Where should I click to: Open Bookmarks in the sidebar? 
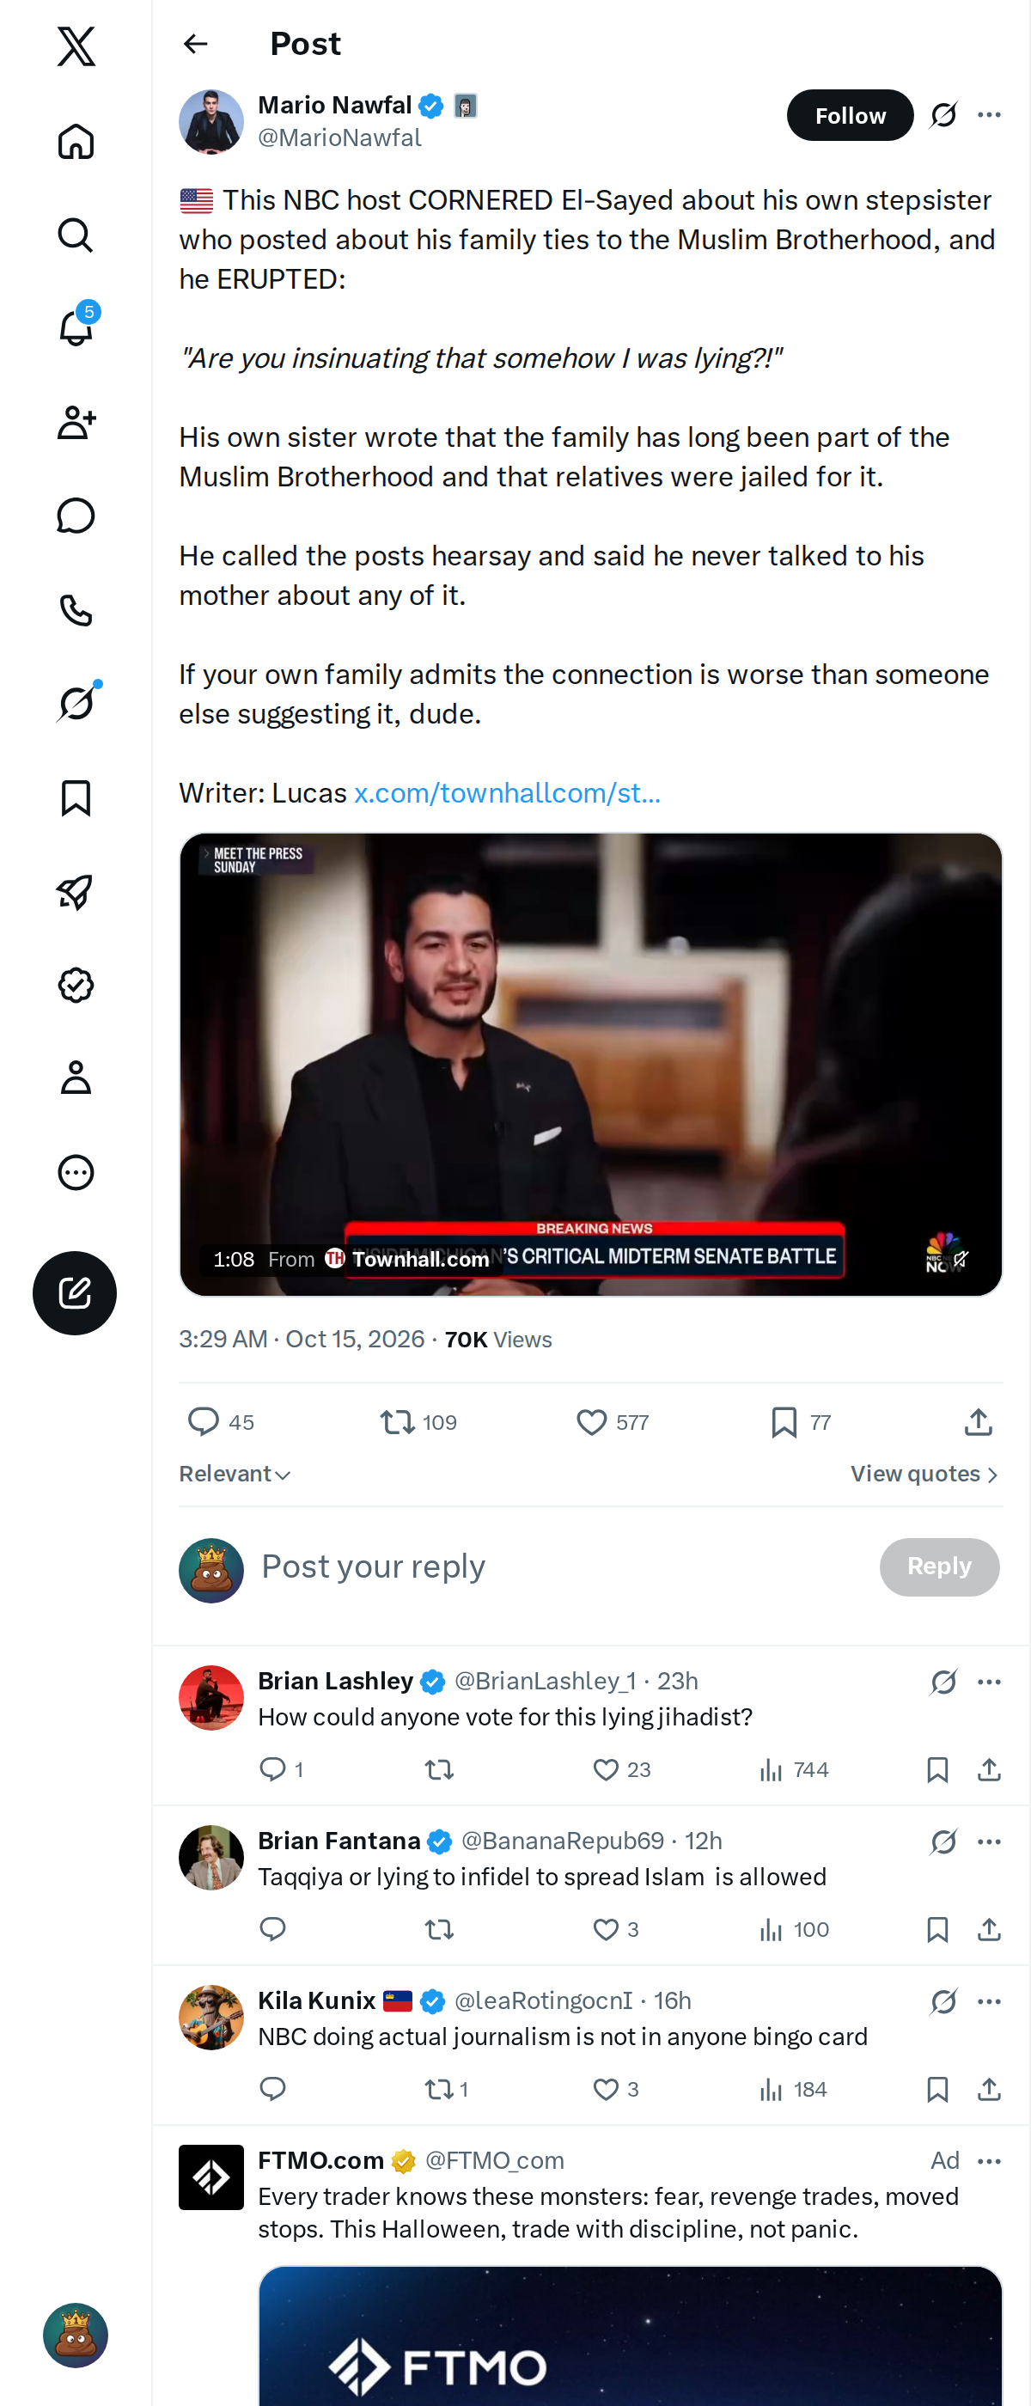[76, 797]
